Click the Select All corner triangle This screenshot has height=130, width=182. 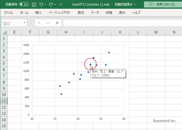[x=4, y=32]
